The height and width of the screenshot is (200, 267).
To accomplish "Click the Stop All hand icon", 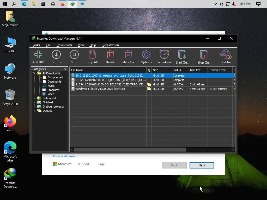I will tap(92, 54).
